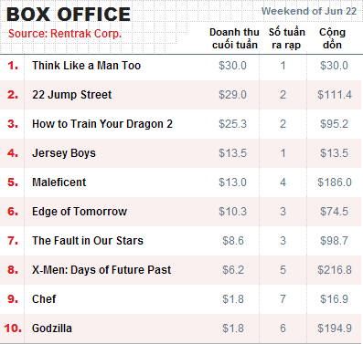Viewport: 363px width, 344px height.
Task: Click the BOX OFFICE heading
Action: click(69, 15)
